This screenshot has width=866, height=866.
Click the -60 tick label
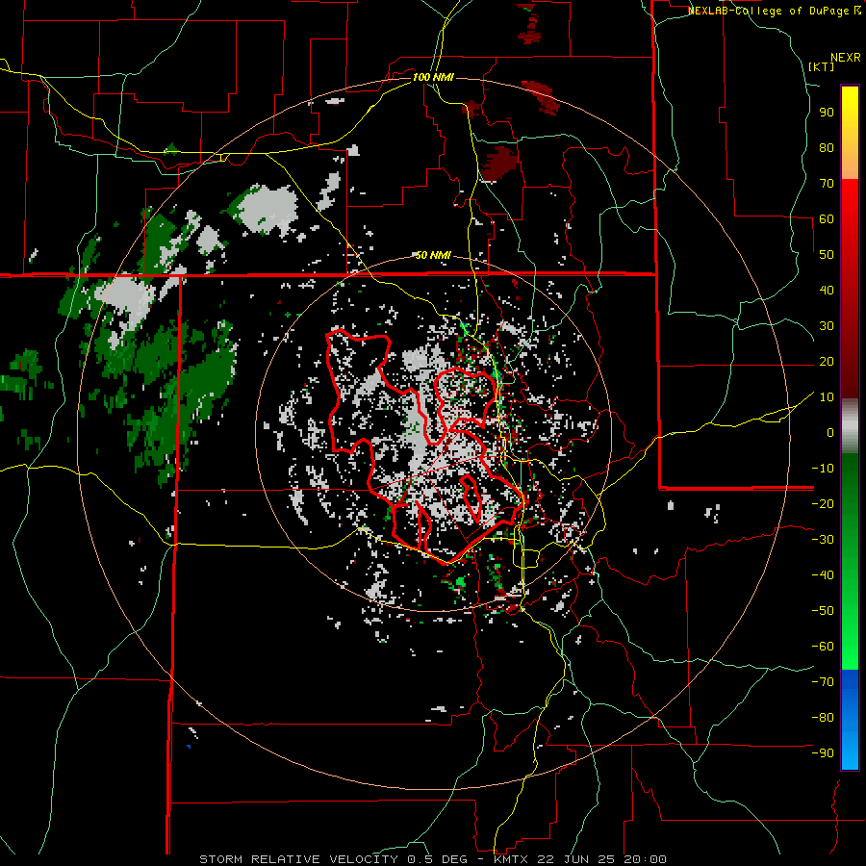pos(823,647)
